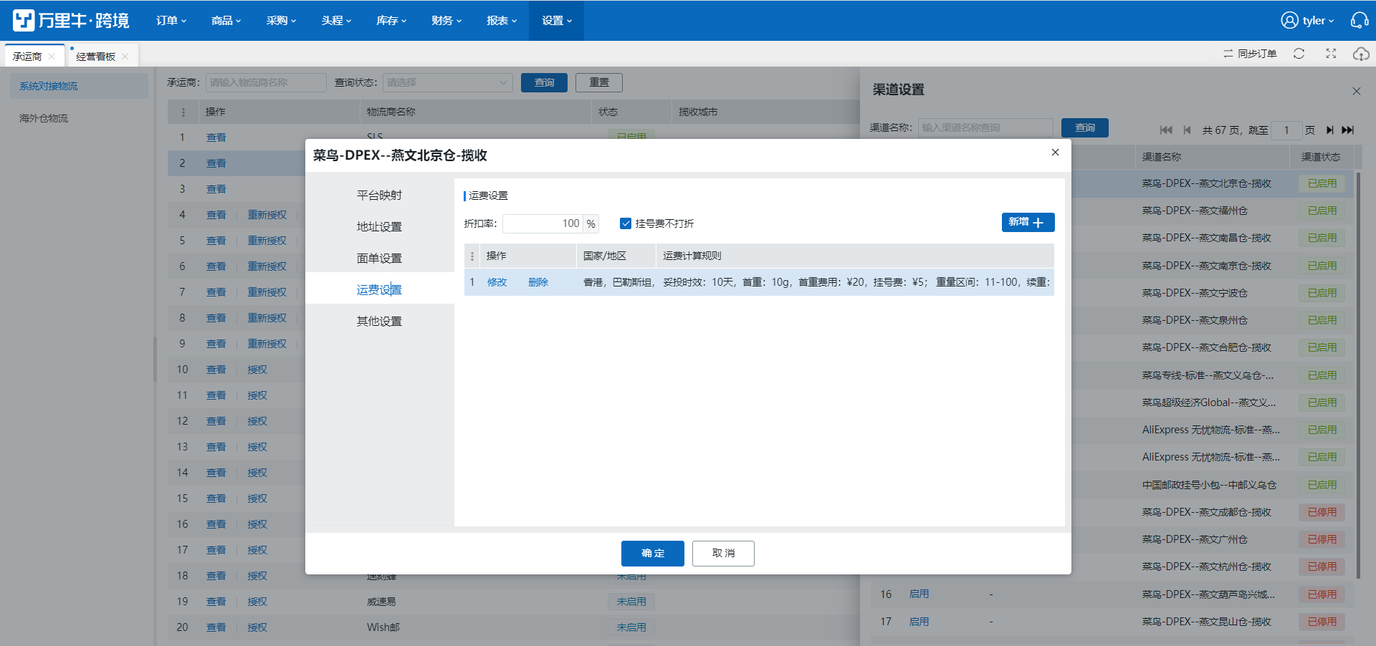Click the refresh circular arrow icon
The height and width of the screenshot is (646, 1376).
coord(1299,54)
